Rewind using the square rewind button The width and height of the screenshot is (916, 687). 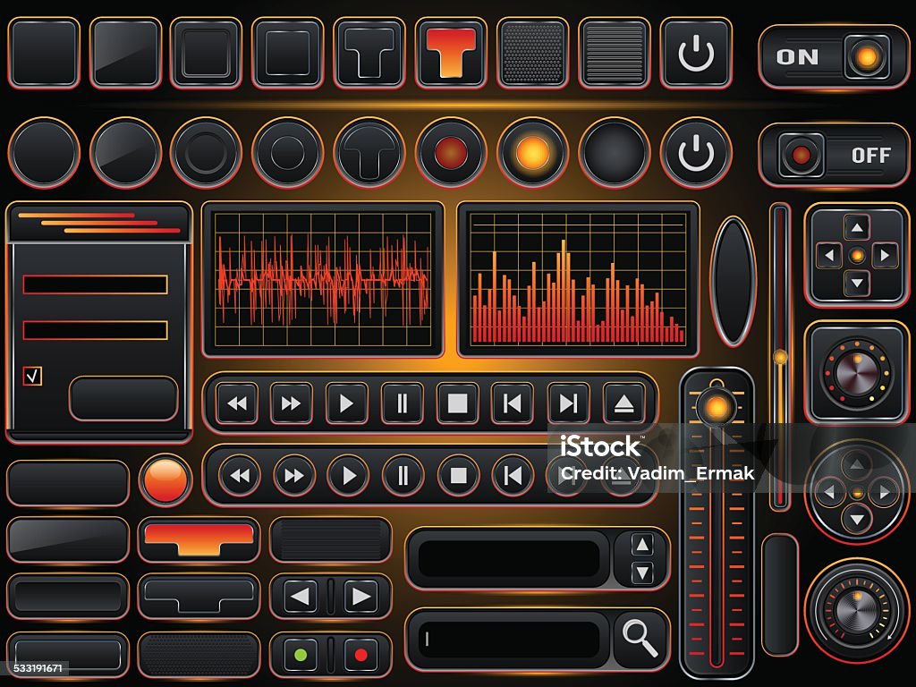[236, 403]
